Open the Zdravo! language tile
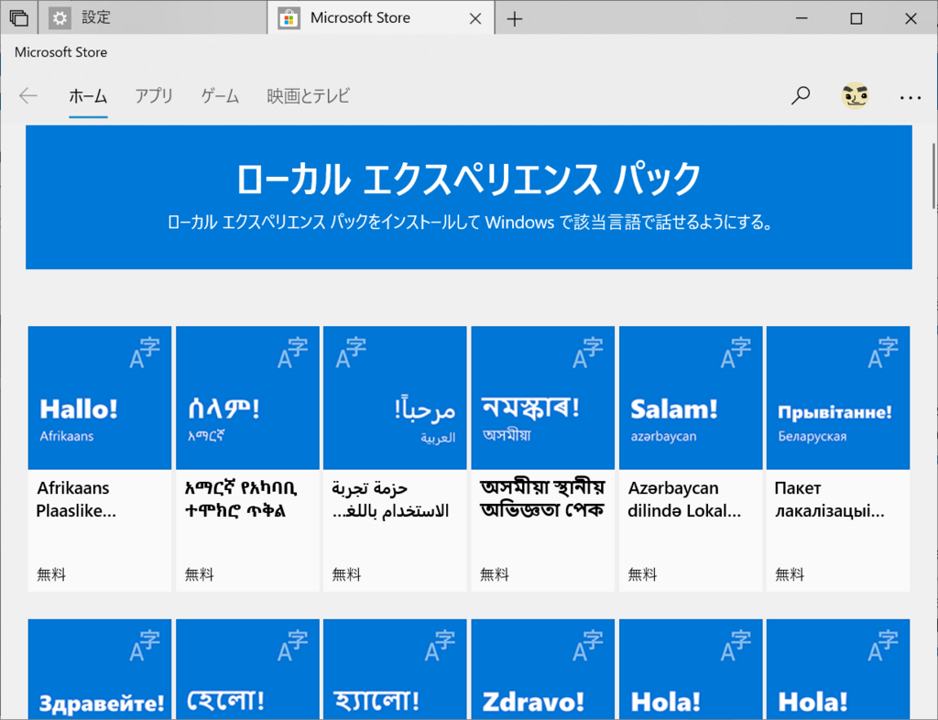 [543, 670]
